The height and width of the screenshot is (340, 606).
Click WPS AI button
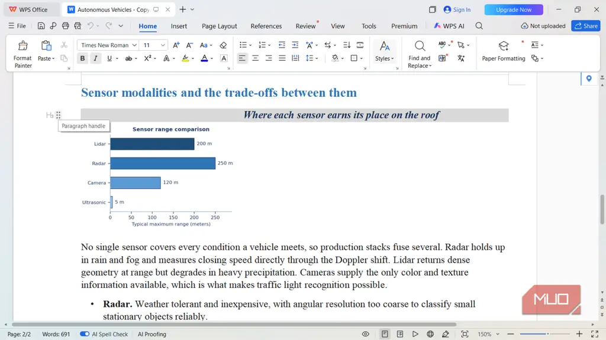[449, 26]
